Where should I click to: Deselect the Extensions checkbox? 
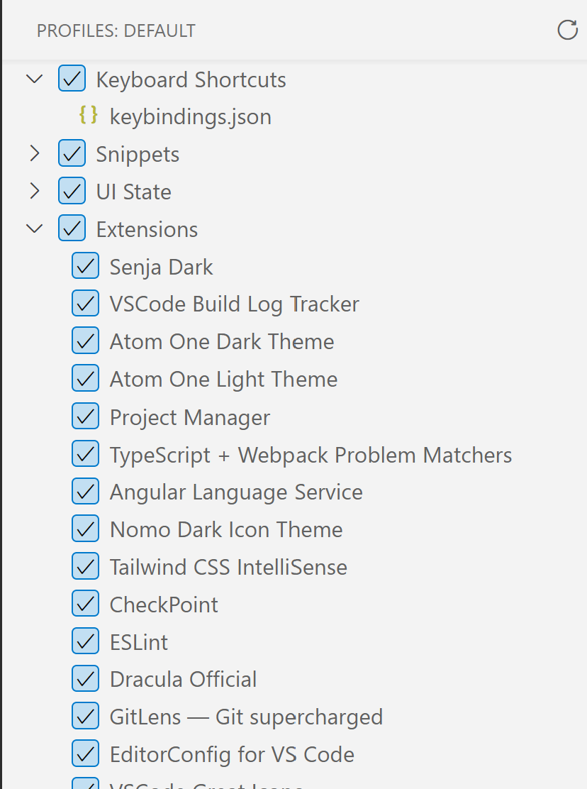click(x=72, y=228)
